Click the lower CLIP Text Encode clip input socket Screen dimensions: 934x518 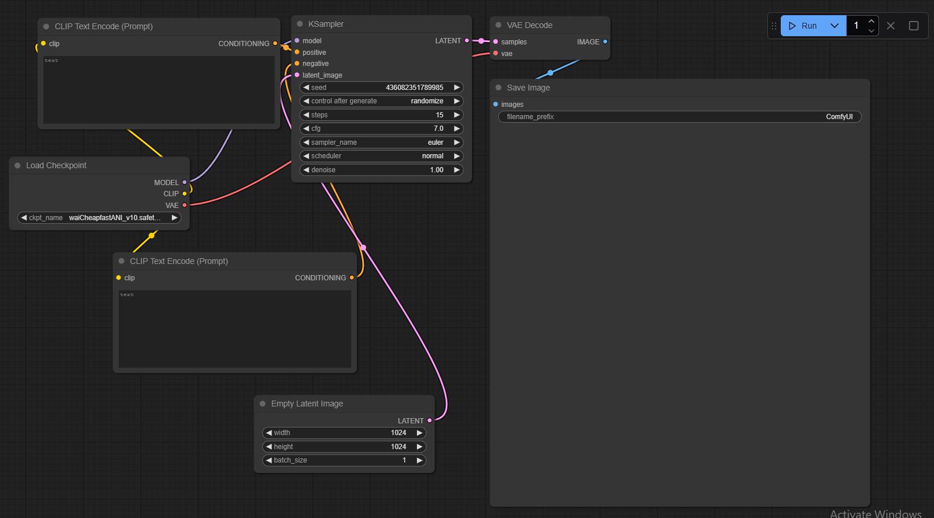[119, 278]
